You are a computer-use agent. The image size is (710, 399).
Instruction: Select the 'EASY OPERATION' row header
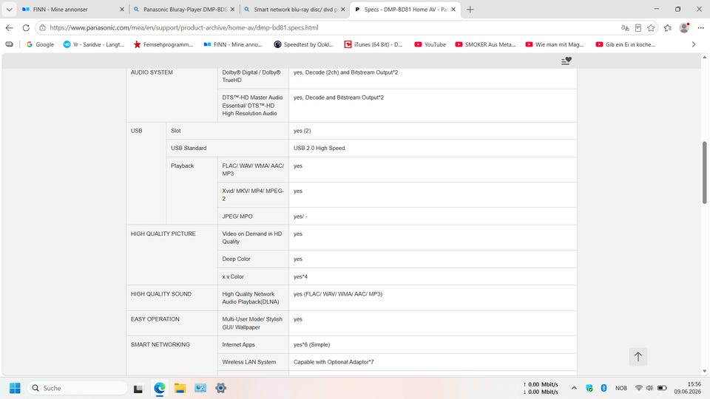pos(172,323)
